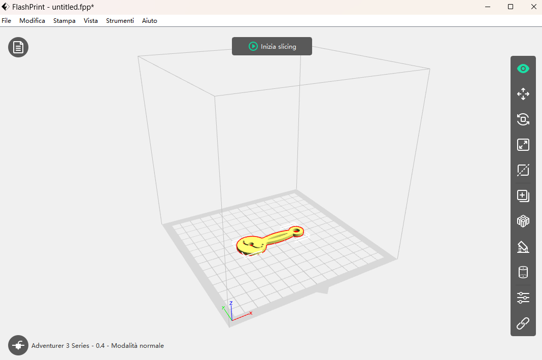Expand the Stampa menu
The height and width of the screenshot is (360, 542).
point(64,21)
